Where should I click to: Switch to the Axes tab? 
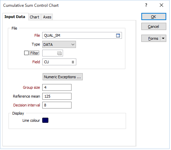(x=47, y=17)
